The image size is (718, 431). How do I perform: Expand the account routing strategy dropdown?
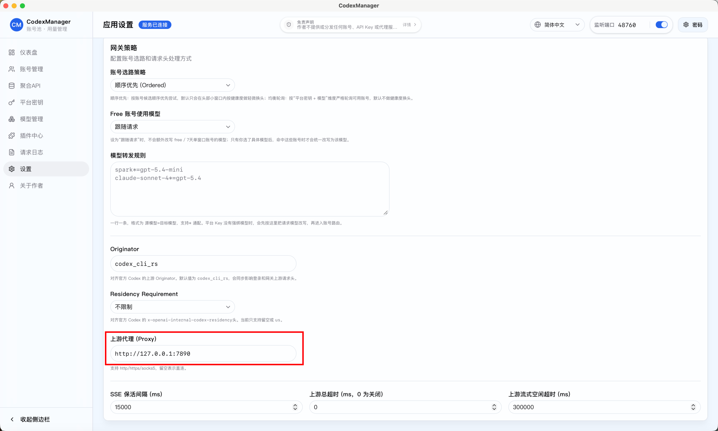tap(172, 85)
